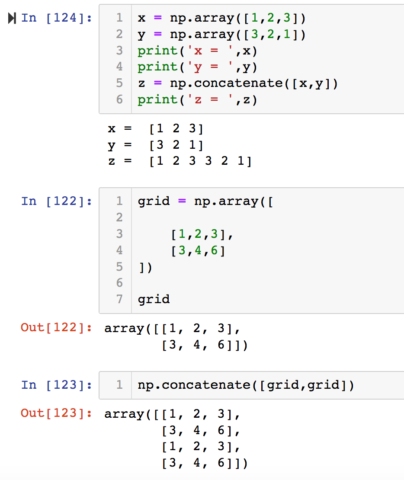Click the print('z = ',z) code line

(x=197, y=100)
